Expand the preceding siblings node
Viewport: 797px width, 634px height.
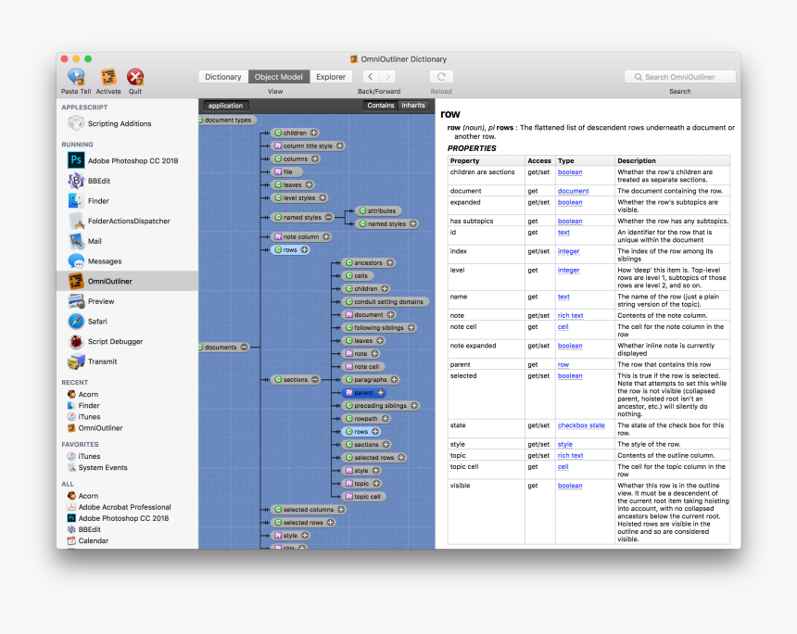coord(414,406)
